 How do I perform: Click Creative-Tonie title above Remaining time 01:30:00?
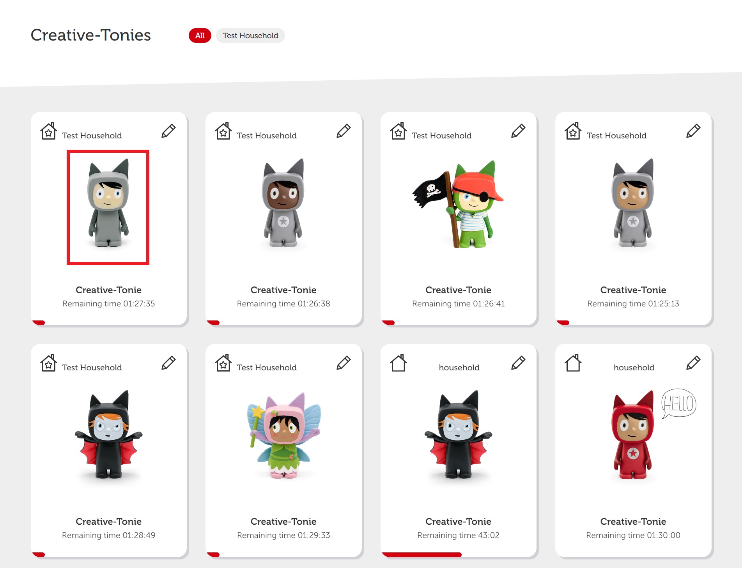coord(633,521)
